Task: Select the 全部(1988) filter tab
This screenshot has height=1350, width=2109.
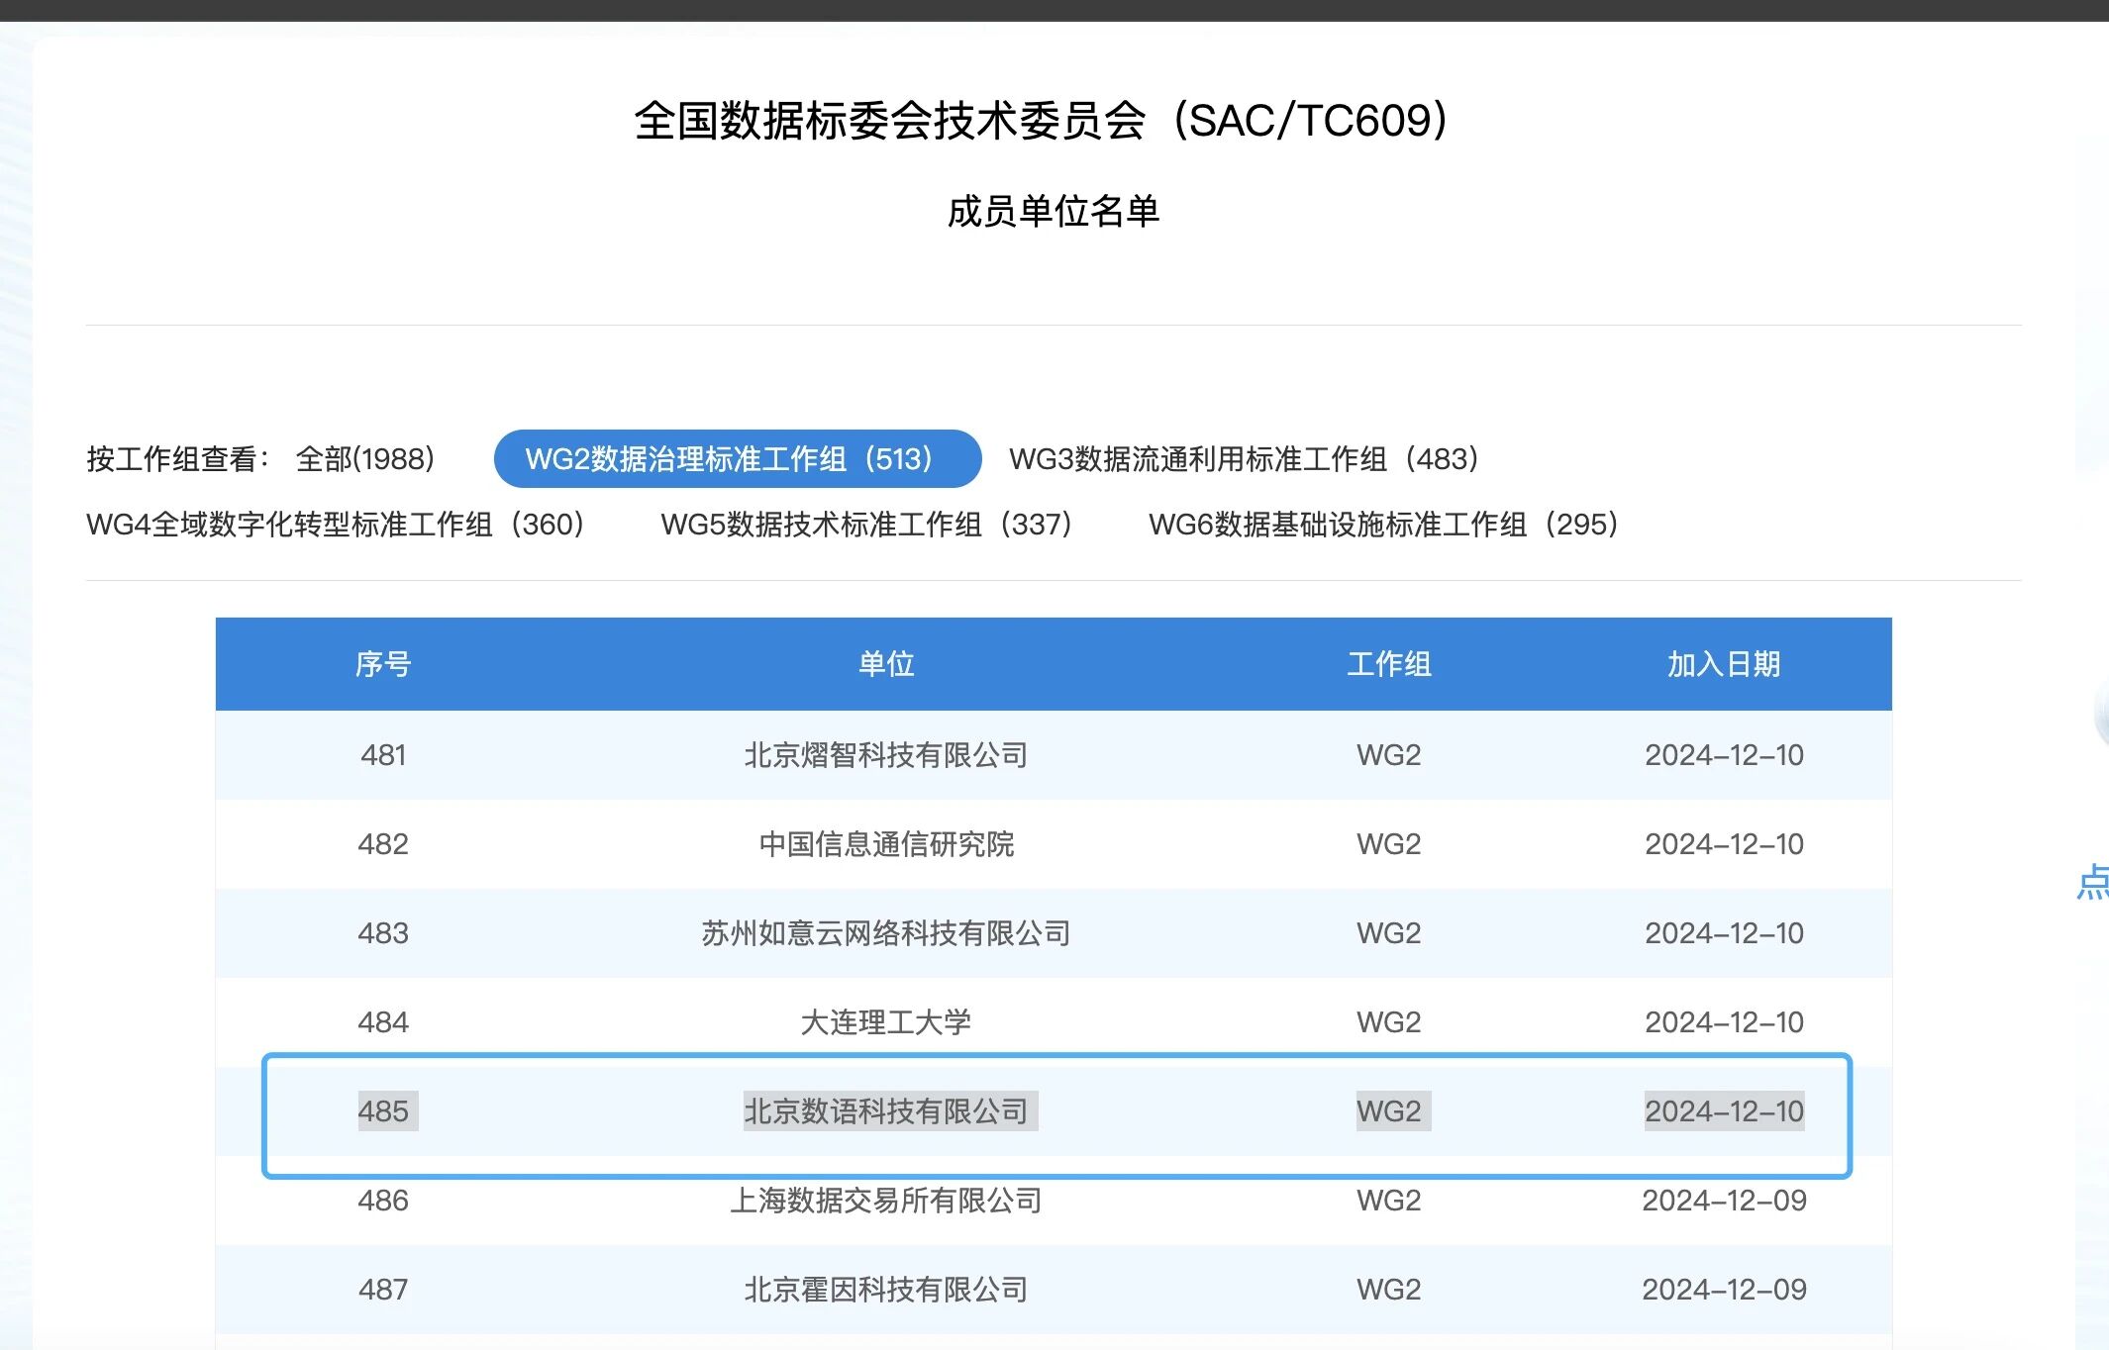Action: click(x=364, y=459)
